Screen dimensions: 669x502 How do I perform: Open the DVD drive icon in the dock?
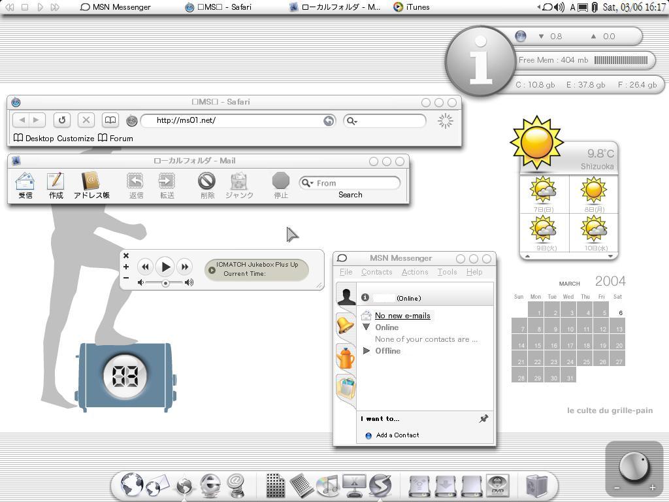tap(497, 486)
